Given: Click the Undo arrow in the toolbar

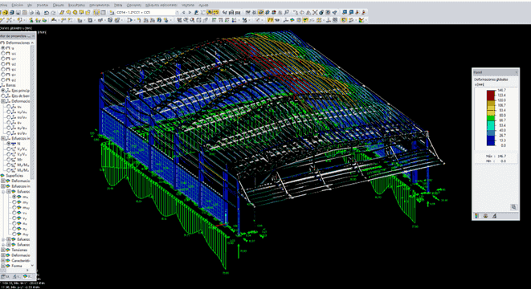Looking at the screenshot, I should coord(47,13).
